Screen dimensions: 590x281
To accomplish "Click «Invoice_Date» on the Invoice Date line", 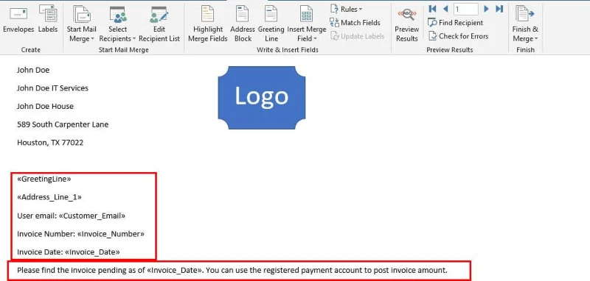I will point(92,252).
